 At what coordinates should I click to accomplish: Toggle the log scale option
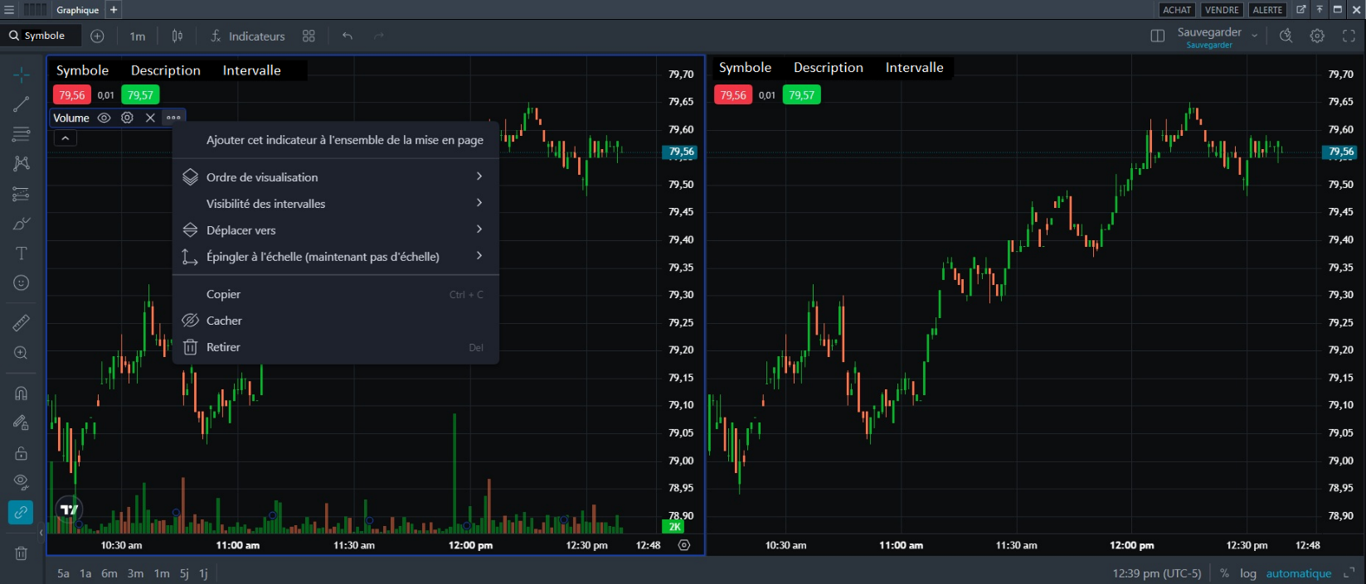click(1247, 573)
